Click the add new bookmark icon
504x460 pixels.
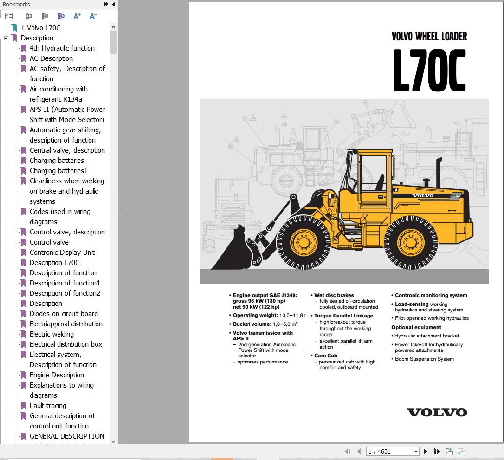pos(45,16)
